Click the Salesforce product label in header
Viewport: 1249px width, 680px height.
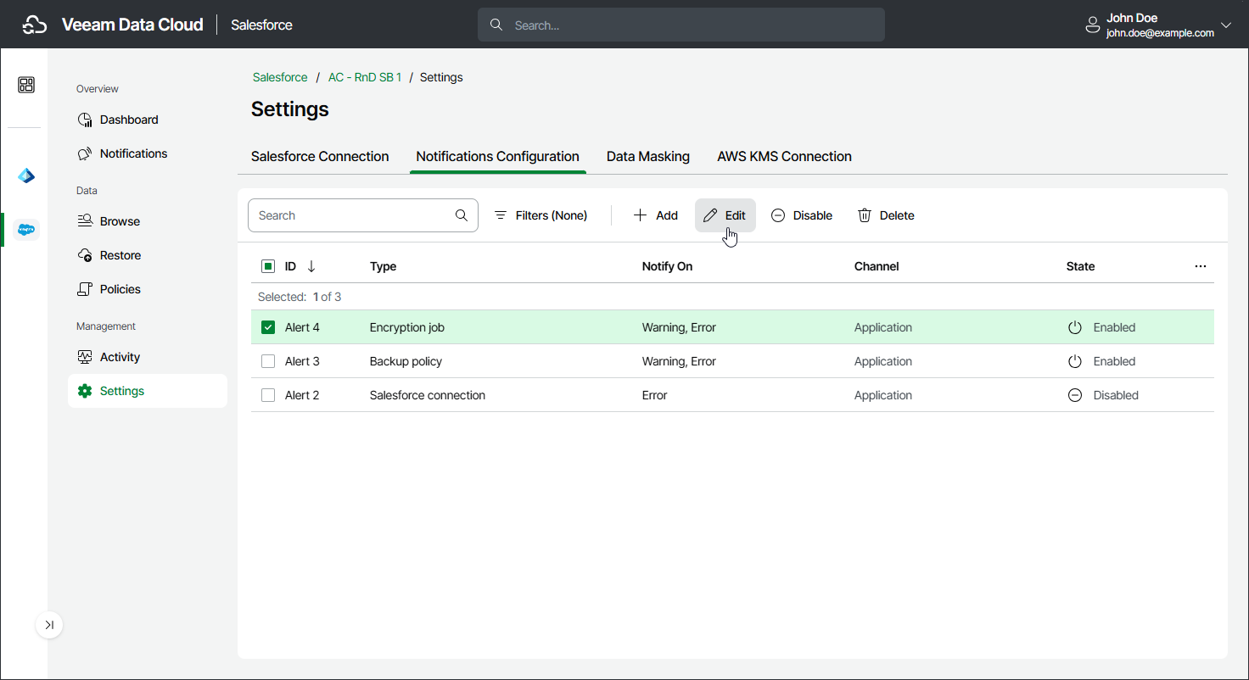click(x=262, y=25)
